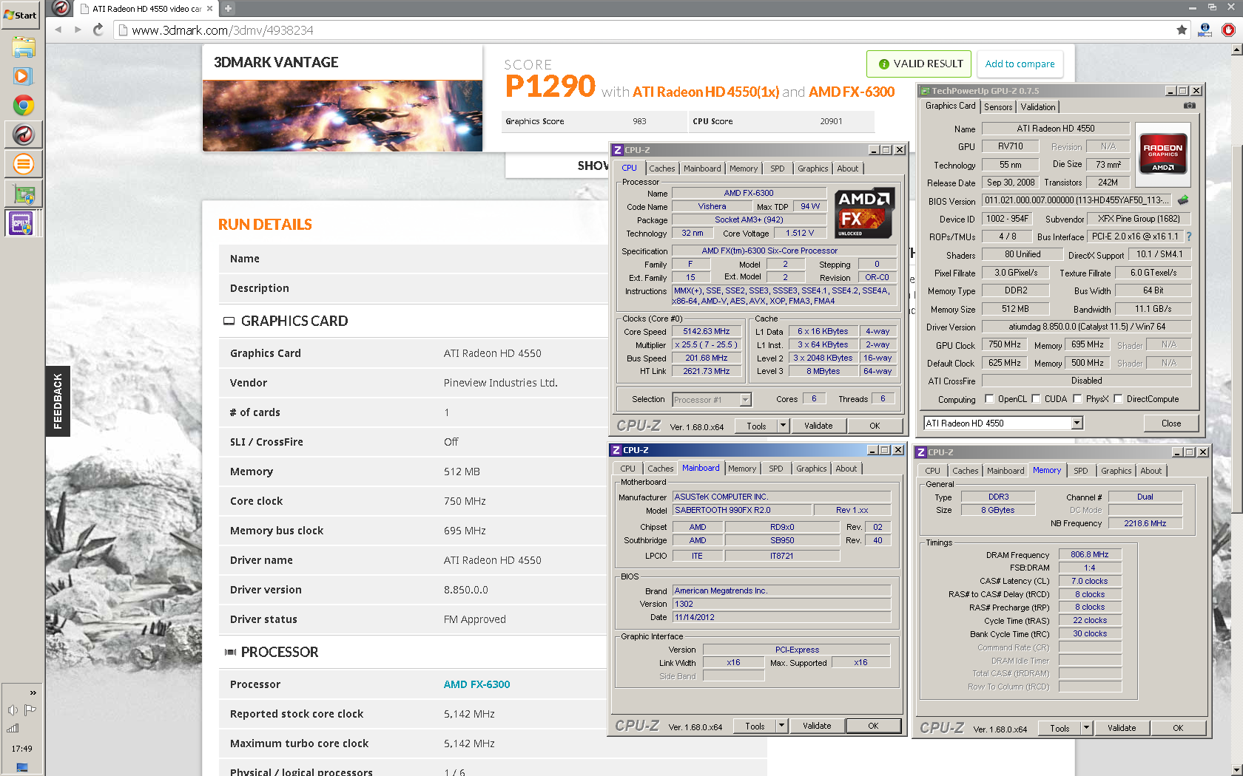Open SPD tab in top CPU-Z window
1243x776 pixels.
click(x=777, y=169)
